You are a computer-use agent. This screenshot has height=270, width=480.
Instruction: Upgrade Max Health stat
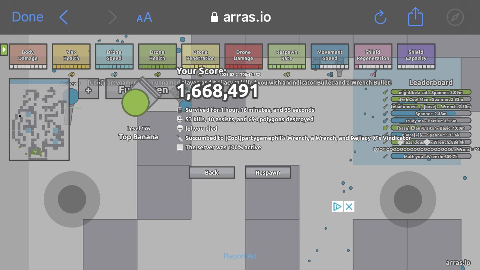71,56
